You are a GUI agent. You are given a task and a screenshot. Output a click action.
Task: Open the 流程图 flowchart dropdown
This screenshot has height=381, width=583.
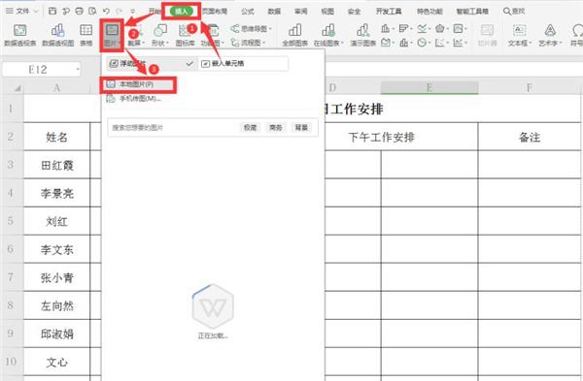pos(249,43)
